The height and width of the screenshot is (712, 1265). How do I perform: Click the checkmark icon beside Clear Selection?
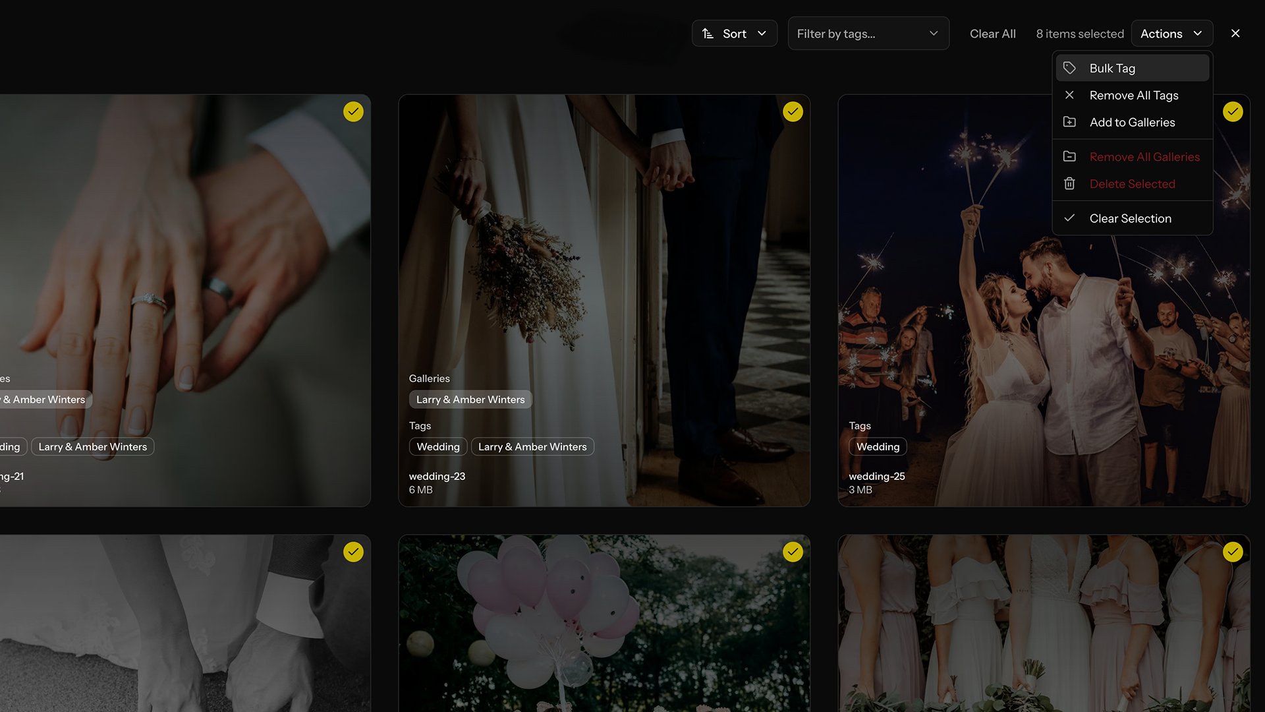point(1069,218)
